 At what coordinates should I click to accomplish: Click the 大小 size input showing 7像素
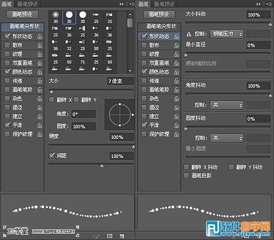coord(120,81)
